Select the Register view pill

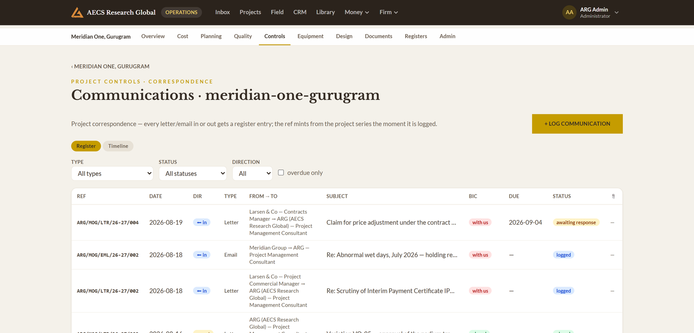coord(86,146)
